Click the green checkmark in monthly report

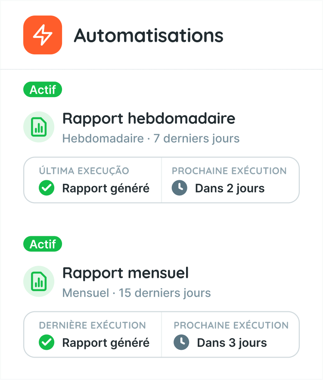pyautogui.click(x=46, y=343)
